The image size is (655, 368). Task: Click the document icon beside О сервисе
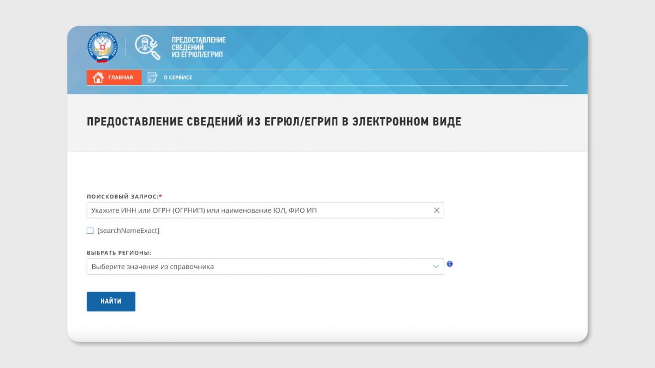152,77
